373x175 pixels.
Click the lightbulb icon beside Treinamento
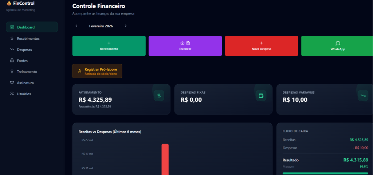click(x=12, y=71)
